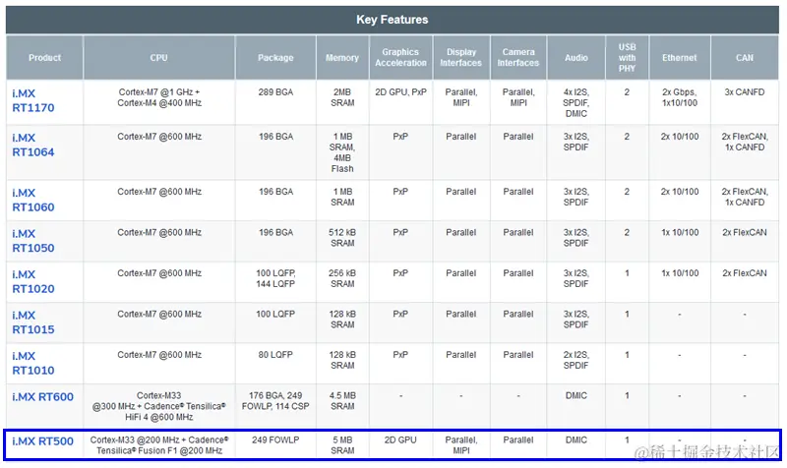Click the 'Graphics Acceleration' column header
This screenshot has height=468, width=787.
click(x=400, y=58)
